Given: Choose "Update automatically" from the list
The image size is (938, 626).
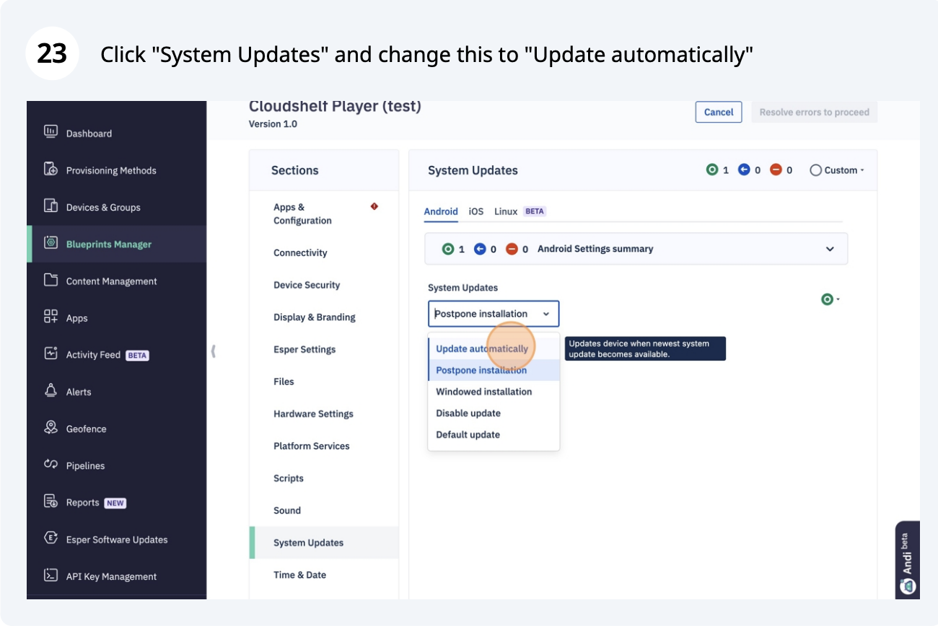Looking at the screenshot, I should tap(494, 348).
